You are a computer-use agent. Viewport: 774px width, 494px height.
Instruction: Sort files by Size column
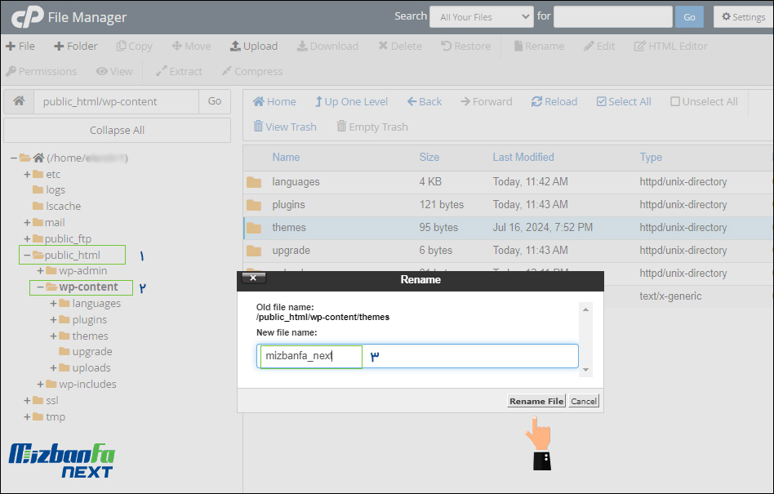429,157
